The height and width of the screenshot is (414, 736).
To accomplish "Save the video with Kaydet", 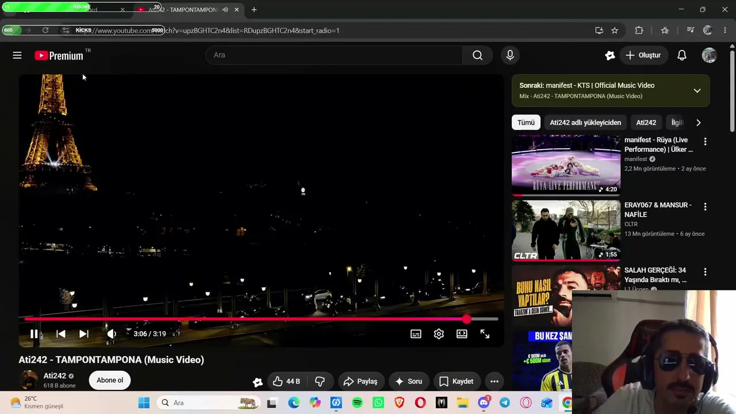I will click(x=457, y=381).
